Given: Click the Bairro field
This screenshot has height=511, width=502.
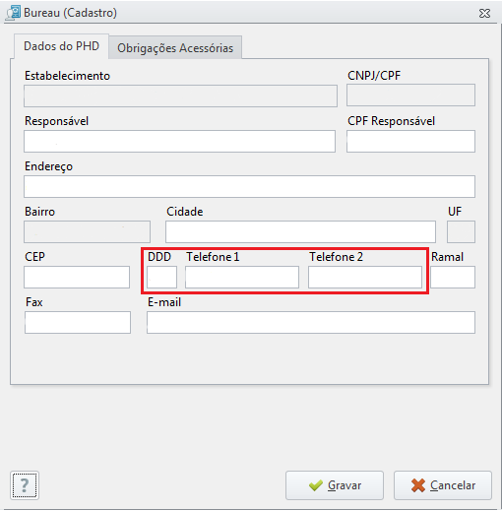Looking at the screenshot, I should [87, 231].
